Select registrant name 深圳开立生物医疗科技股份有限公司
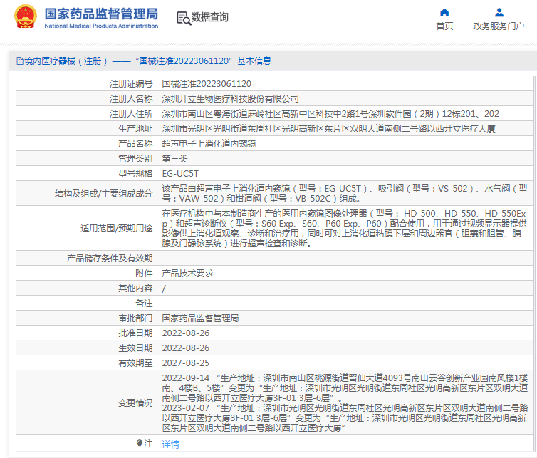537x458 pixels. [230, 99]
